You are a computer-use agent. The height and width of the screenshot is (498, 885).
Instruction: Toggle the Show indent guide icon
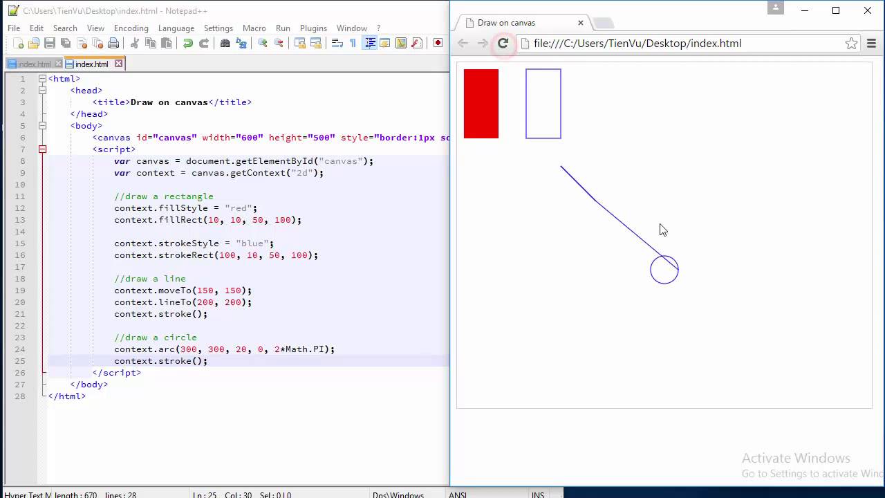(370, 43)
